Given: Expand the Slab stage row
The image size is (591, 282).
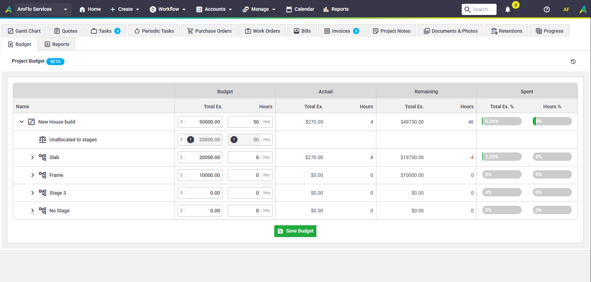Looking at the screenshot, I should (x=32, y=157).
